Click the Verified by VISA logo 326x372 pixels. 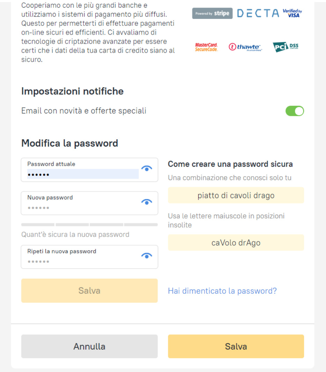pos(292,13)
